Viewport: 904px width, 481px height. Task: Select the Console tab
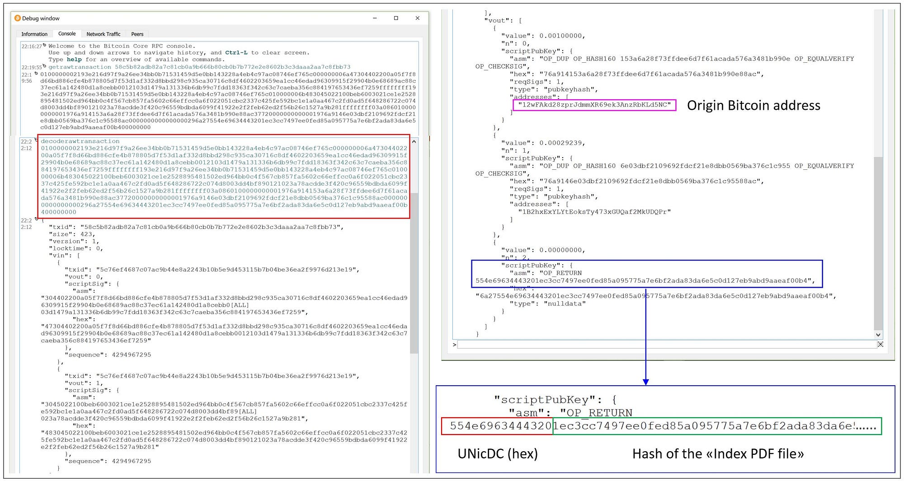pos(67,34)
